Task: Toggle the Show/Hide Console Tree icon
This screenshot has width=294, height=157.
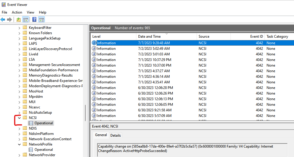Action: pyautogui.click(x=25, y=19)
